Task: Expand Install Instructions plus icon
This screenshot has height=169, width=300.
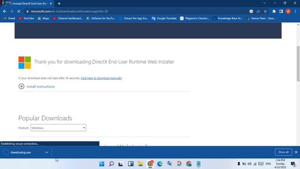Action: point(22,86)
